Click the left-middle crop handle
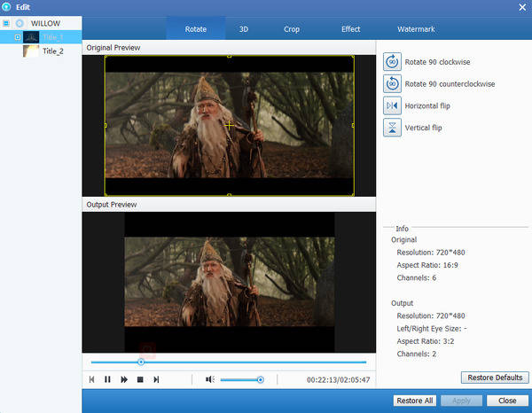The image size is (532, 413). pyautogui.click(x=106, y=126)
